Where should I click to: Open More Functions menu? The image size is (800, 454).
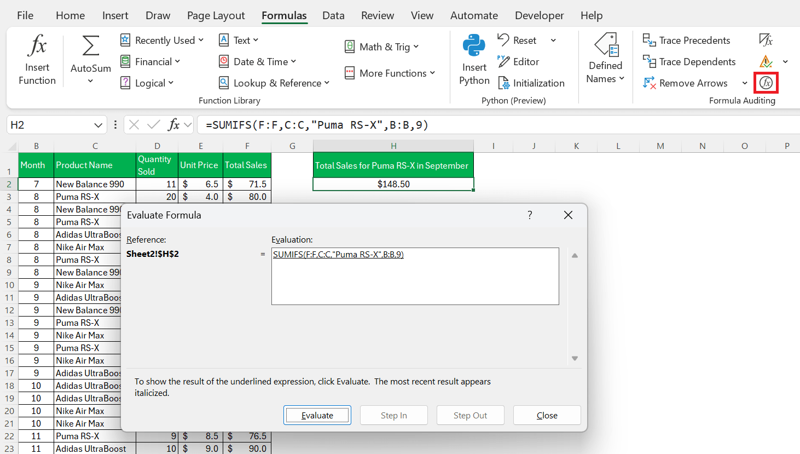coord(390,73)
